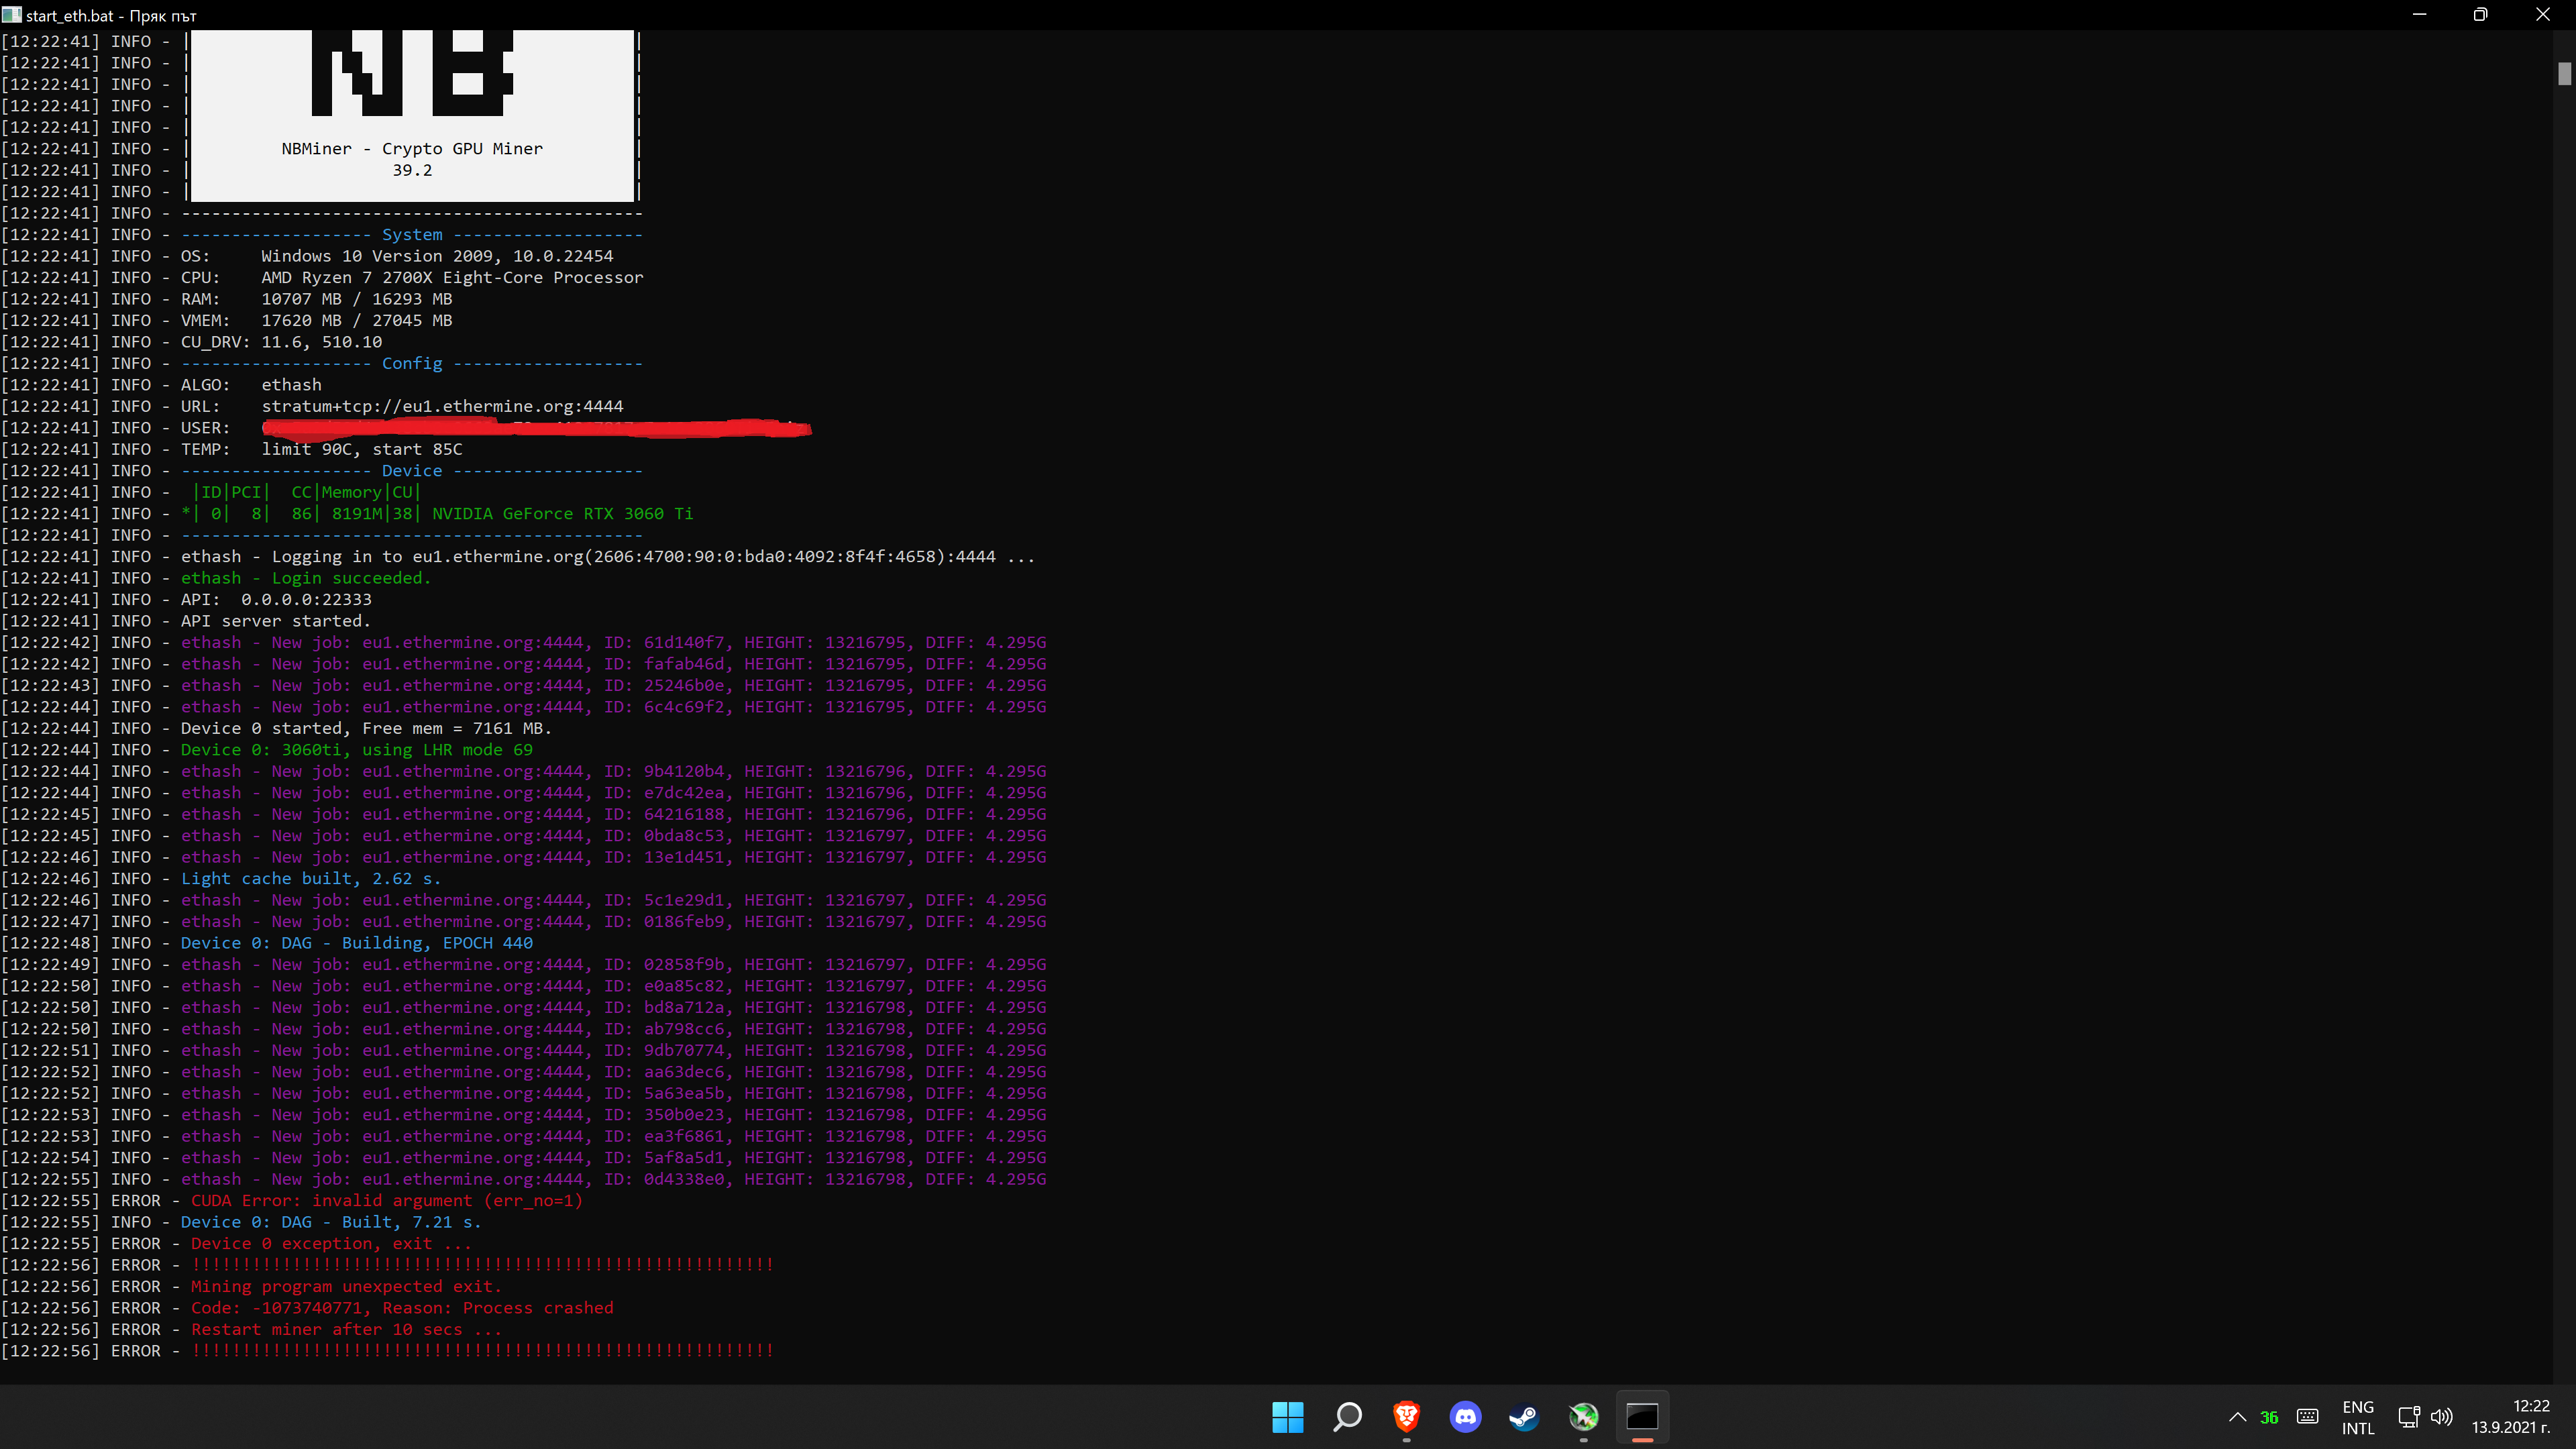Screen dimensions: 2576x1449
Task: Open Windows Search from the taskbar
Action: [1347, 1417]
